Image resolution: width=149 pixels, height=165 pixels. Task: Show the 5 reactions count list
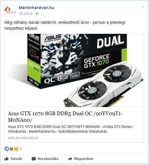(x=21, y=149)
